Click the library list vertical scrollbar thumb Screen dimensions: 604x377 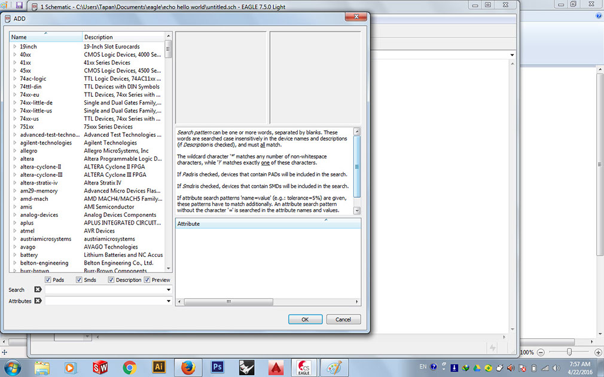point(168,49)
